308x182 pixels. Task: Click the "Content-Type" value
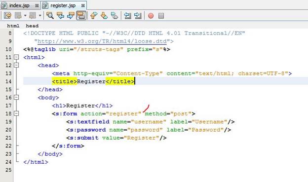[x=138, y=73]
